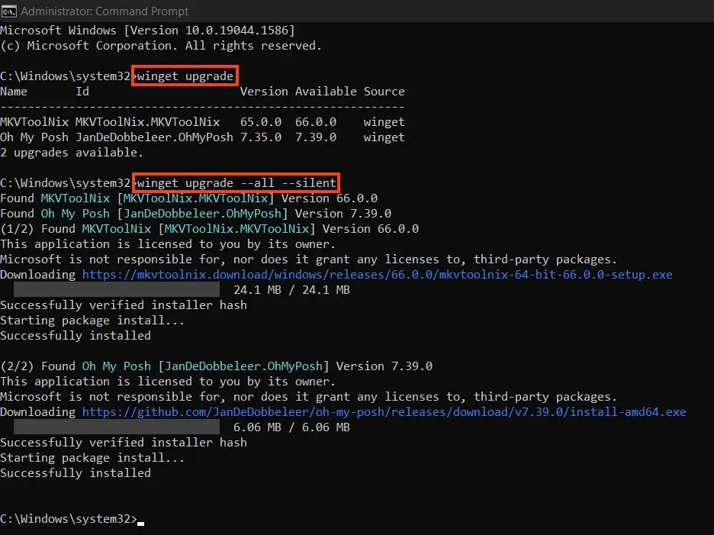Click the highlighted 'winget upgrade --all --silent' command
The height and width of the screenshot is (535, 714).
click(236, 183)
